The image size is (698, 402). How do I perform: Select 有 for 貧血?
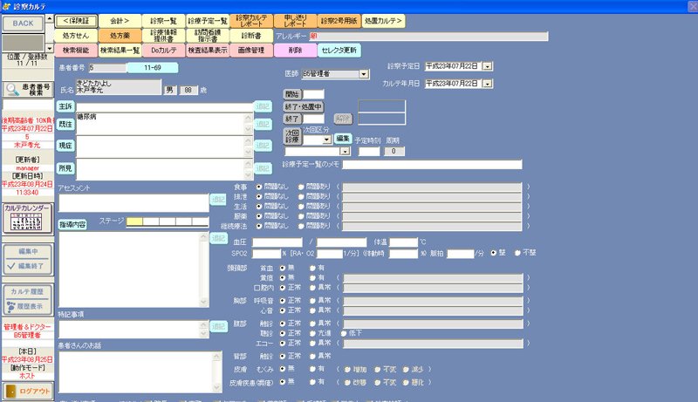click(312, 269)
